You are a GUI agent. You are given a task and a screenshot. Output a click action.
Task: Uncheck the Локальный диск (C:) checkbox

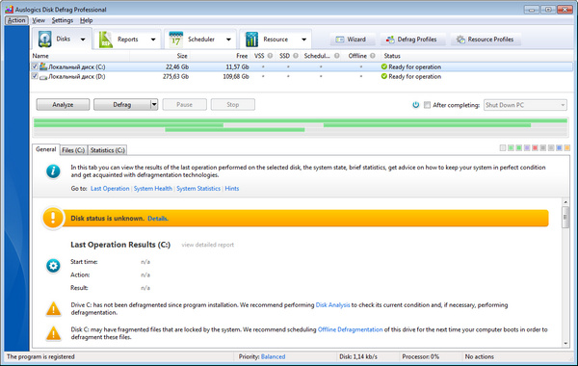[x=35, y=66]
